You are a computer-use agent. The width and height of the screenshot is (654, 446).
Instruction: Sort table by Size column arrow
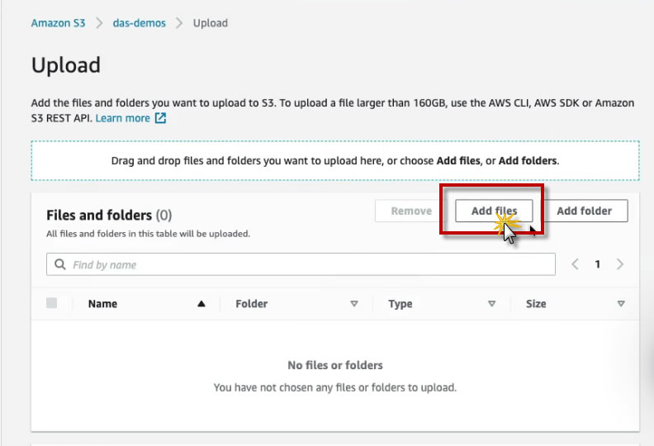click(x=621, y=304)
